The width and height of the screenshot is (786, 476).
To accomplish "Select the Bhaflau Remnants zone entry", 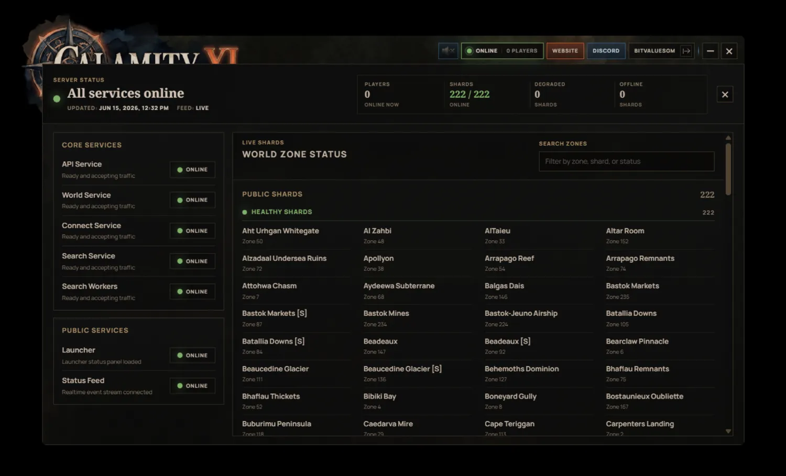I will coord(660,374).
